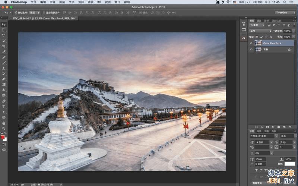
Task: Open Brush Presets collapsed panel icon
Action: tap(244, 30)
